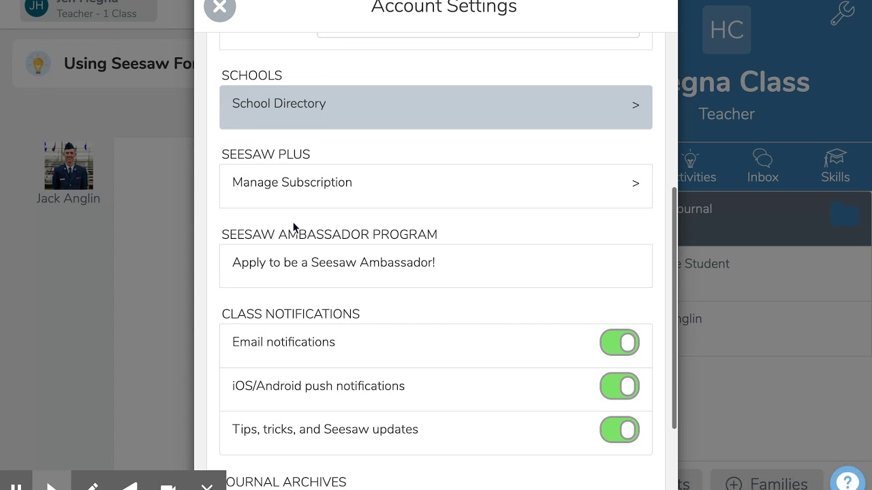Open the Manage Subscription arrow
Screen dimensions: 872x490
(x=635, y=183)
